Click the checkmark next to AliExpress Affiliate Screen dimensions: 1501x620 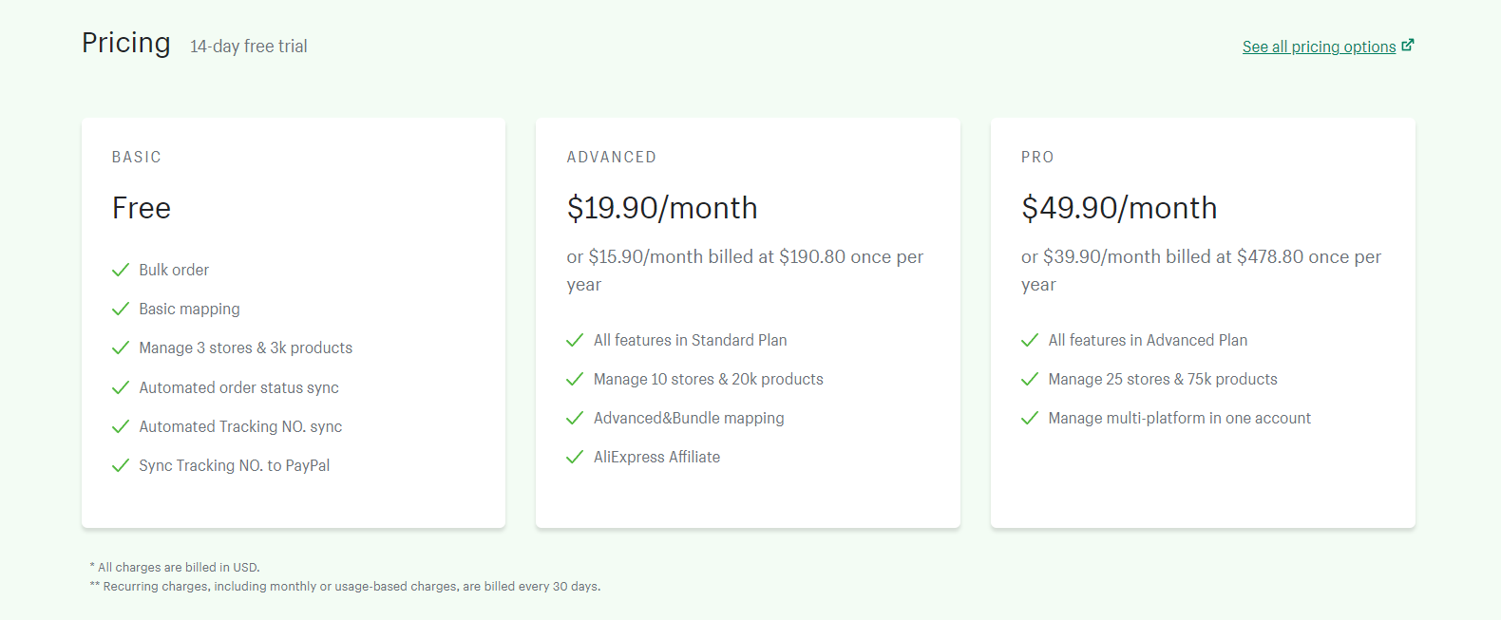[575, 457]
